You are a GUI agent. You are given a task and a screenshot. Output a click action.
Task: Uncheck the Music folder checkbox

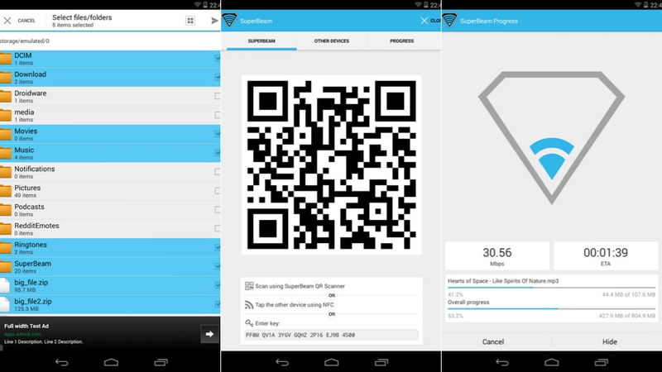(218, 153)
